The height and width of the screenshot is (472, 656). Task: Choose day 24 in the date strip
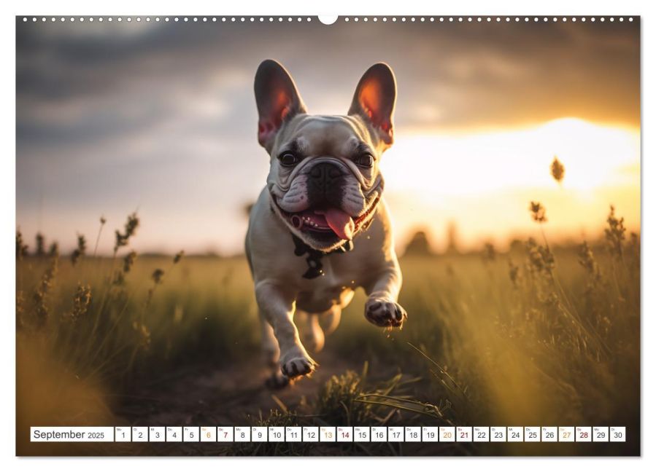click(515, 435)
